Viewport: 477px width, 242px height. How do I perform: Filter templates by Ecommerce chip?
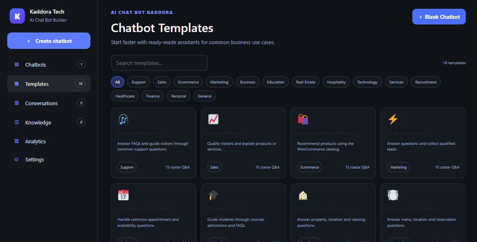coord(188,82)
